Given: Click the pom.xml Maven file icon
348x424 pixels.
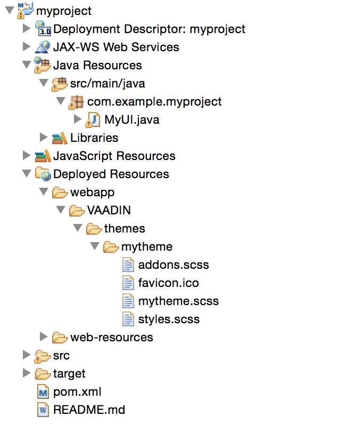Looking at the screenshot, I should tap(43, 392).
